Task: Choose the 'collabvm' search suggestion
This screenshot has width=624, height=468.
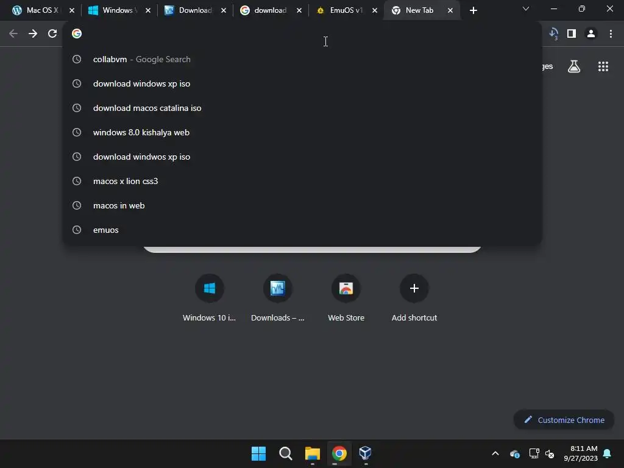Action: (x=302, y=59)
